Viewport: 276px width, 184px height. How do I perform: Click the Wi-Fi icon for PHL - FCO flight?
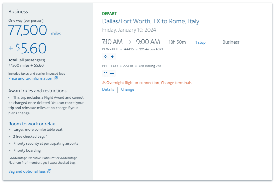tap(105, 73)
